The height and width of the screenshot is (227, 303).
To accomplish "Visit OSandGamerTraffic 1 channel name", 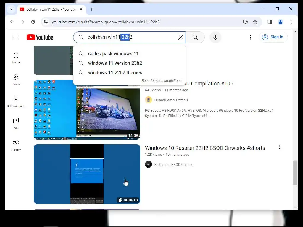I will click(171, 100).
